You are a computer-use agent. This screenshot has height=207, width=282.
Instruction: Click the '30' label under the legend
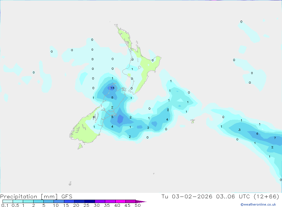pos(96,205)
